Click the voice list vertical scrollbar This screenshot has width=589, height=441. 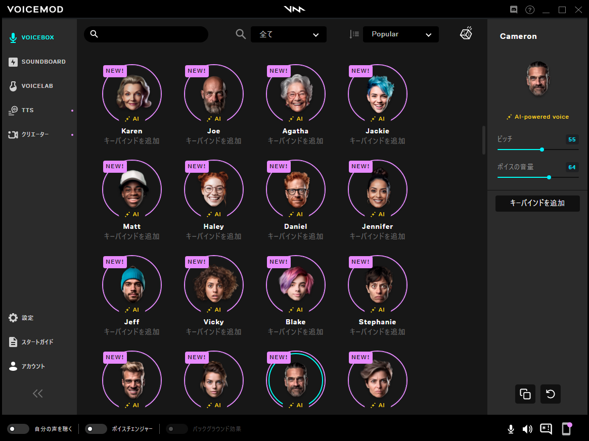(484, 140)
